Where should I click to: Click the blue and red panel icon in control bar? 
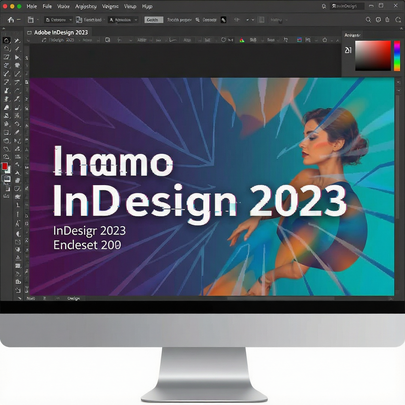click(299, 40)
